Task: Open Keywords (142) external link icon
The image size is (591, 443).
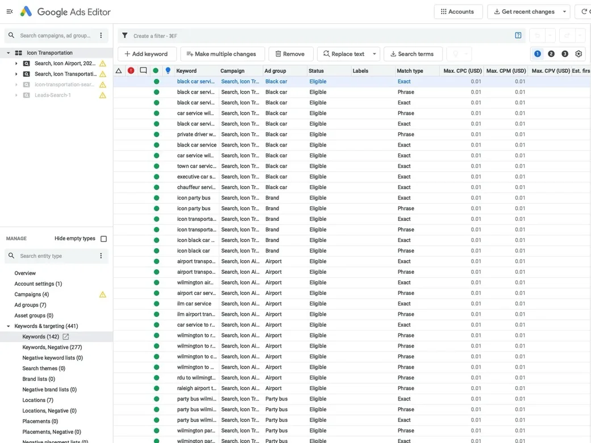Action: 65,337
